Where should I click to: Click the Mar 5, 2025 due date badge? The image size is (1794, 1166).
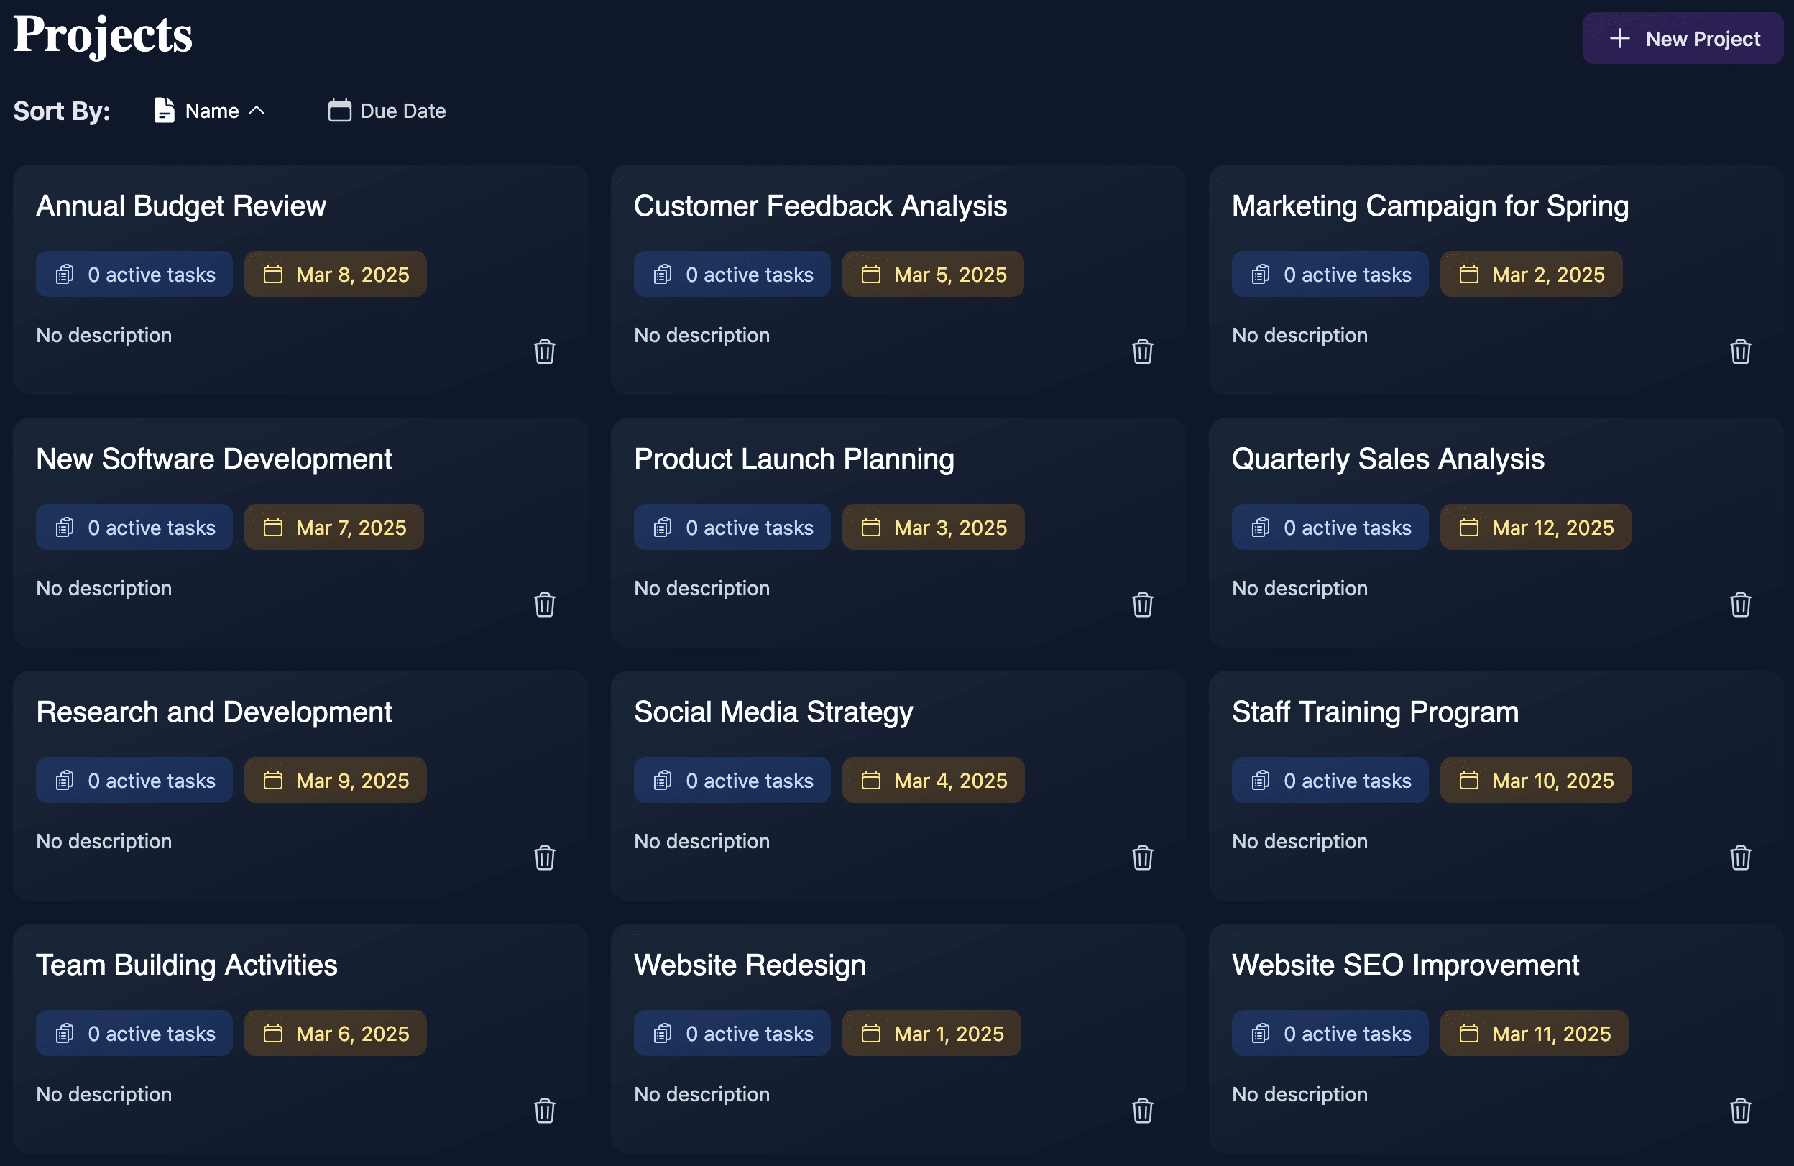[x=933, y=275]
